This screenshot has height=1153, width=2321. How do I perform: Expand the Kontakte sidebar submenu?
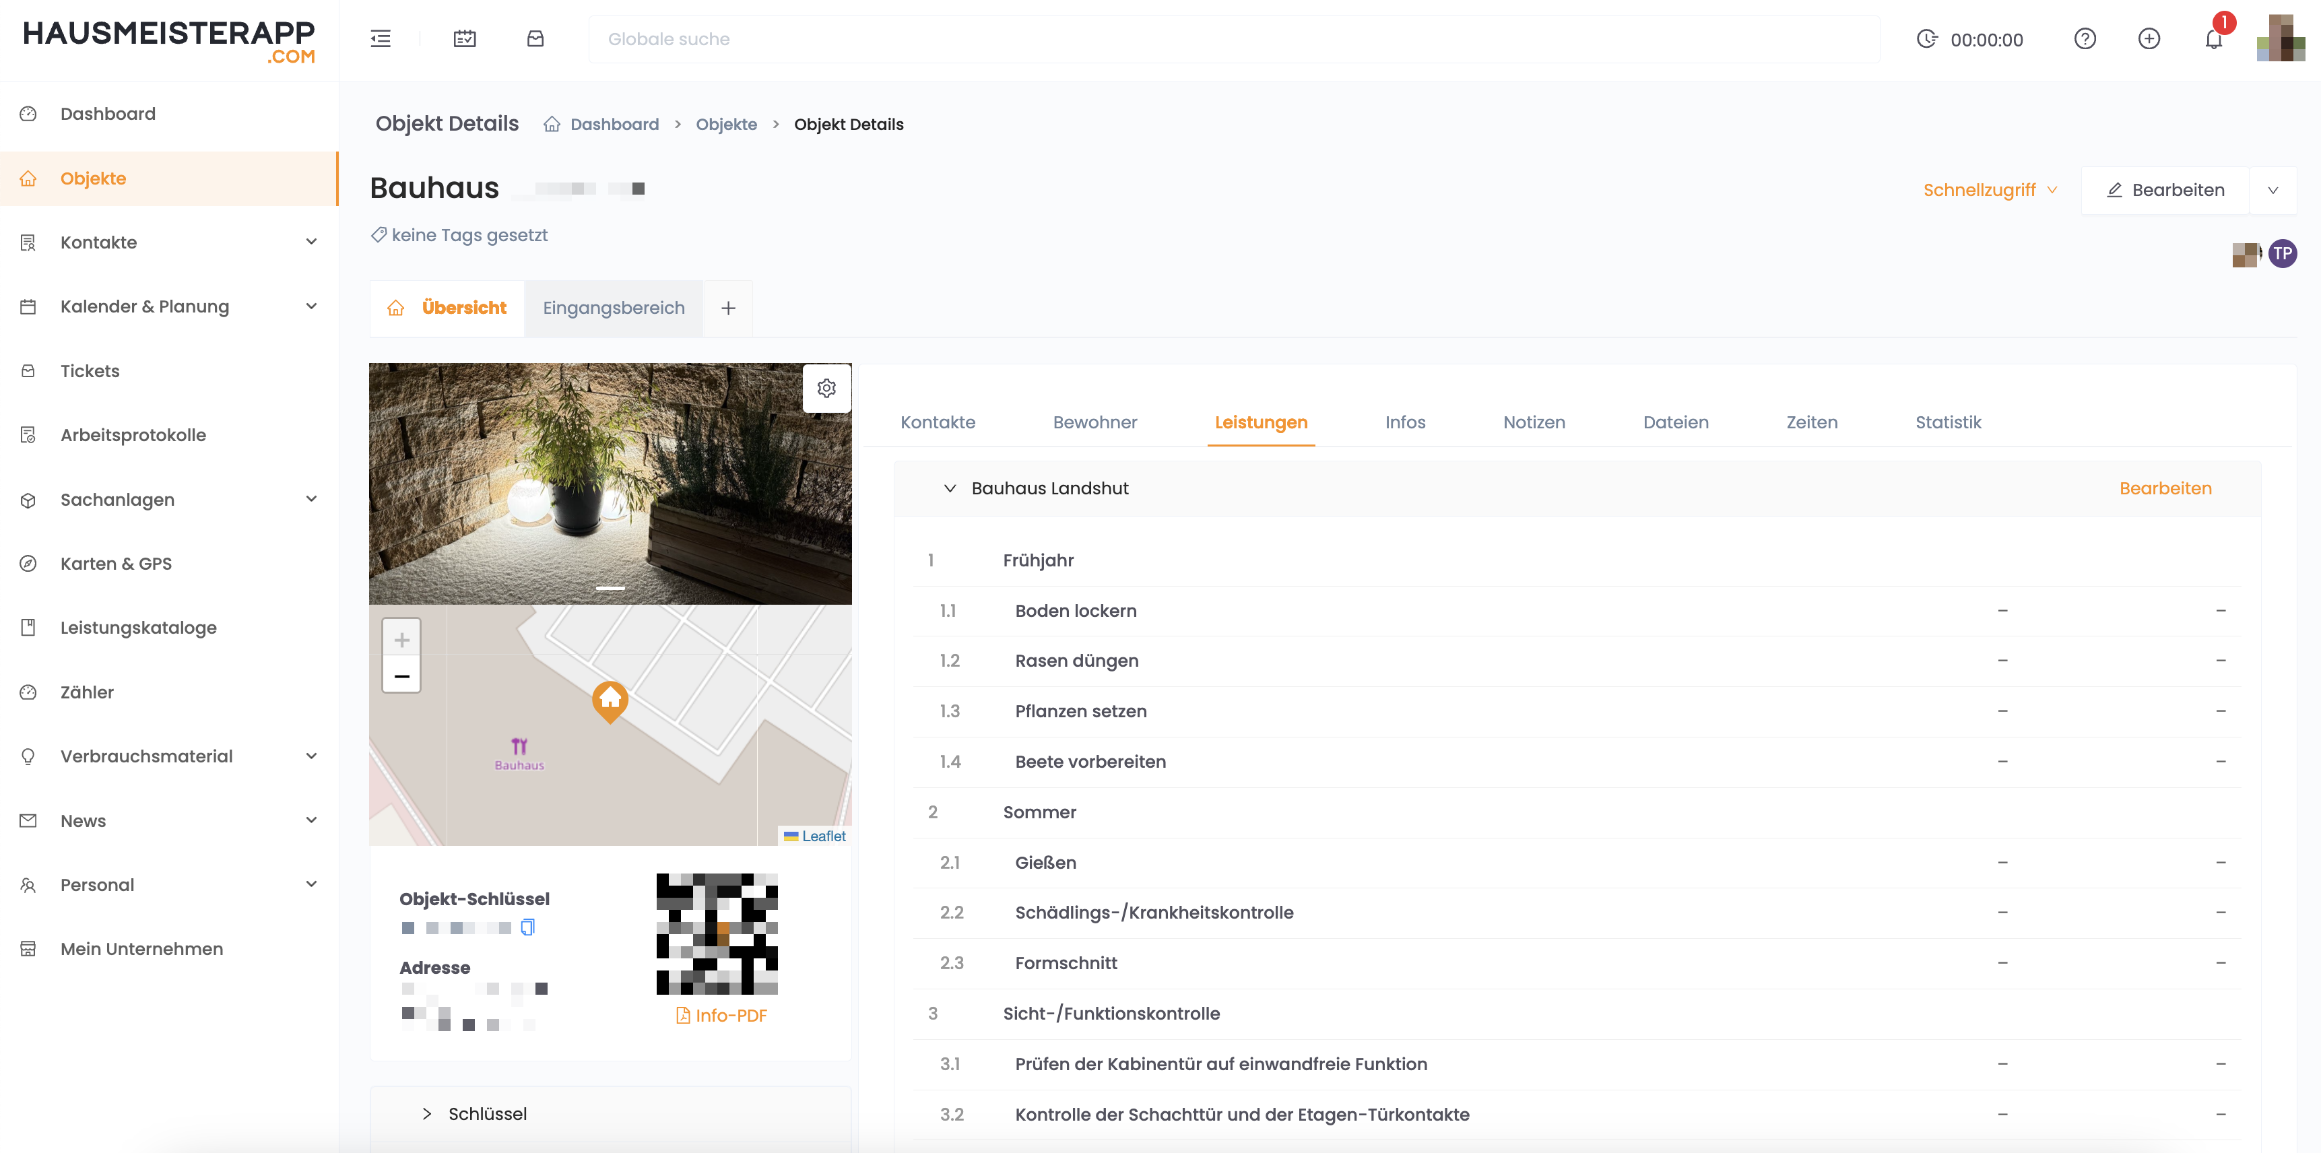pyautogui.click(x=311, y=242)
